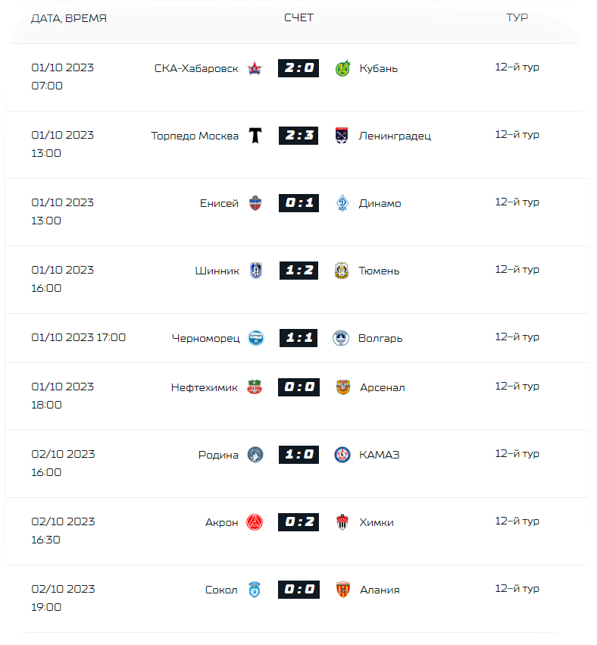
Task: Click the Chernomorets round blue logo
Action: (256, 338)
